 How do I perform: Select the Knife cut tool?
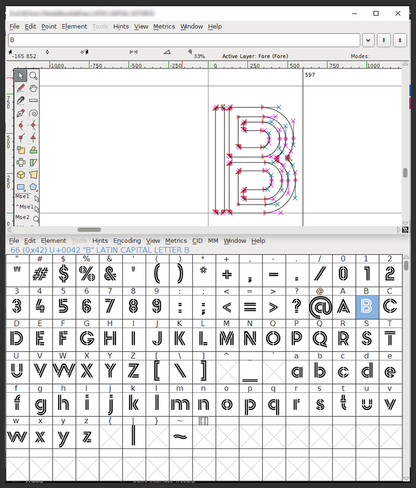tap(21, 101)
